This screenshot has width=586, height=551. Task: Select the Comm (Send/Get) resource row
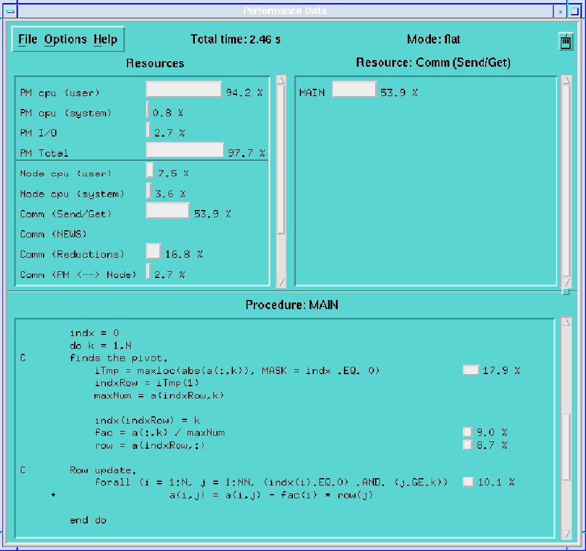tap(66, 214)
